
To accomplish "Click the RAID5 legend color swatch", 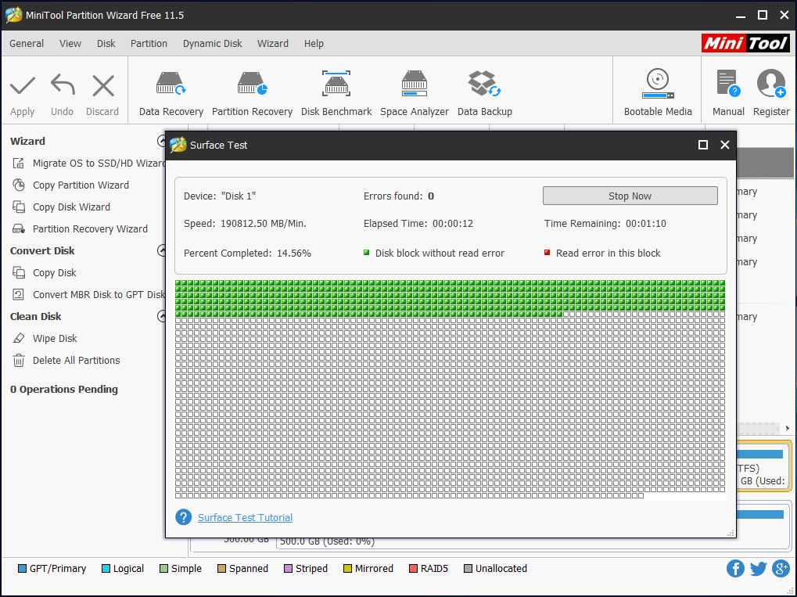I will (x=412, y=568).
